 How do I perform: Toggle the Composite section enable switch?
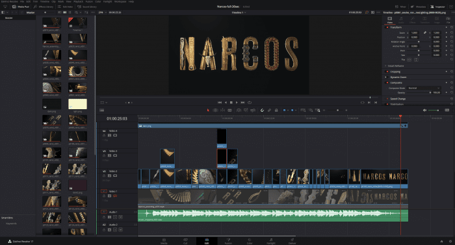[x=387, y=83]
